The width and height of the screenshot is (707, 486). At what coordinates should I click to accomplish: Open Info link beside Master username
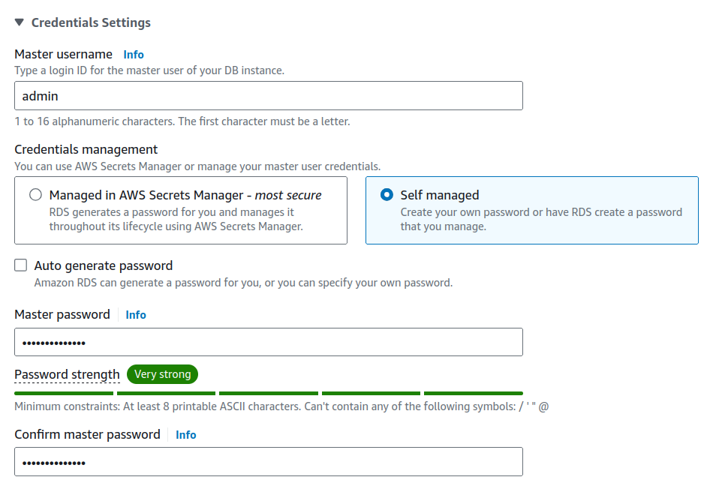pyautogui.click(x=134, y=55)
